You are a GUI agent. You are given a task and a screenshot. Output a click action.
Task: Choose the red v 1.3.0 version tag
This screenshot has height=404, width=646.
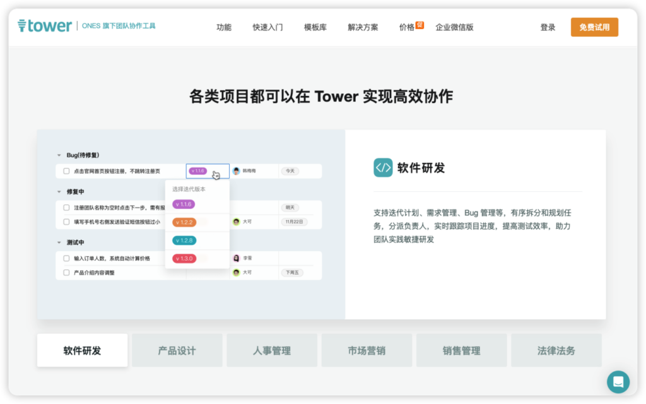coord(184,258)
